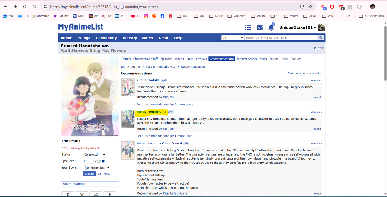Switch to the Characters & Staff tab
The image size is (387, 197).
[145, 59]
